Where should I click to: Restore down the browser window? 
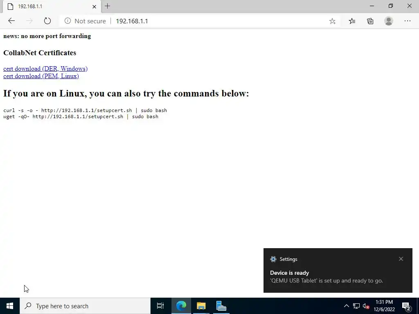pos(391,6)
